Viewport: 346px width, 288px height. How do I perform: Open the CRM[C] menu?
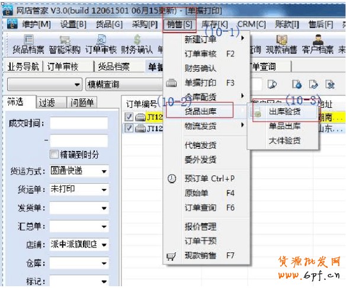(x=252, y=24)
